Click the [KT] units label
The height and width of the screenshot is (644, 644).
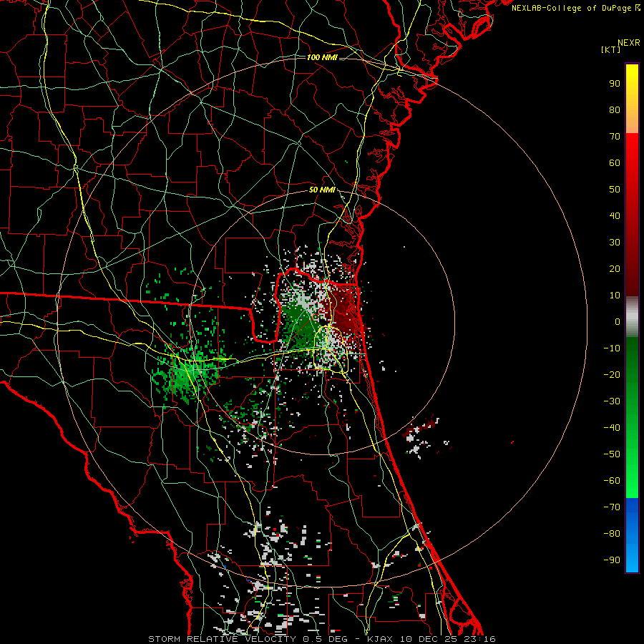[611, 49]
